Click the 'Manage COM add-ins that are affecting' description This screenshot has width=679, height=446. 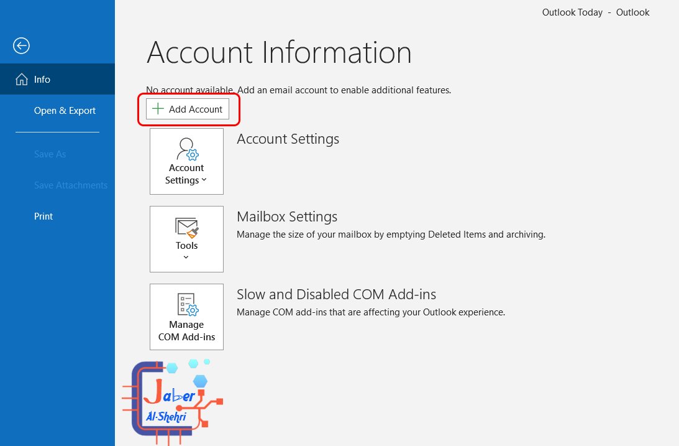371,312
